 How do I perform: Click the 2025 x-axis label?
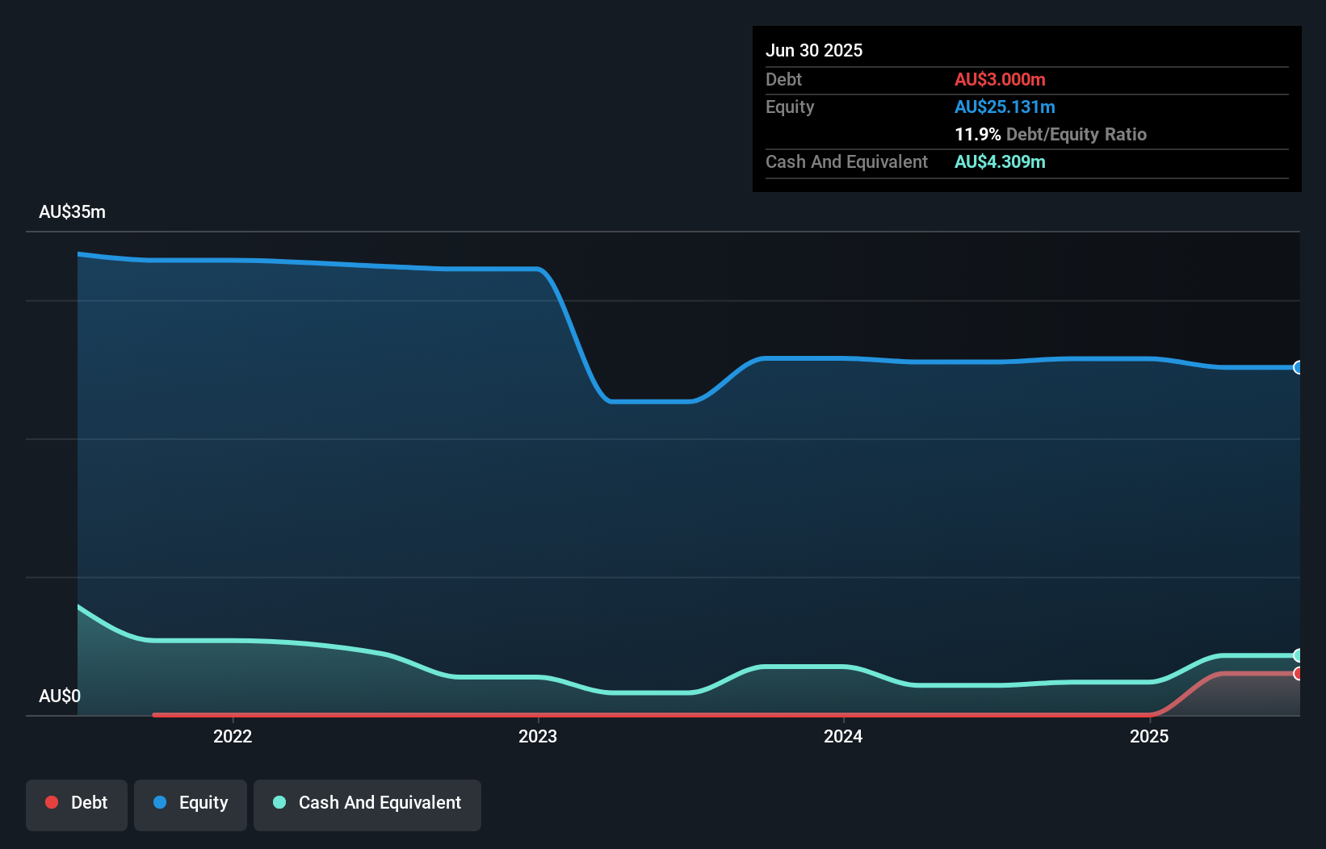[x=1149, y=736]
